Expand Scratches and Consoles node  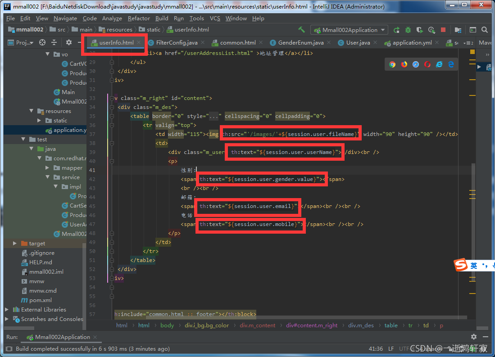click(7, 319)
